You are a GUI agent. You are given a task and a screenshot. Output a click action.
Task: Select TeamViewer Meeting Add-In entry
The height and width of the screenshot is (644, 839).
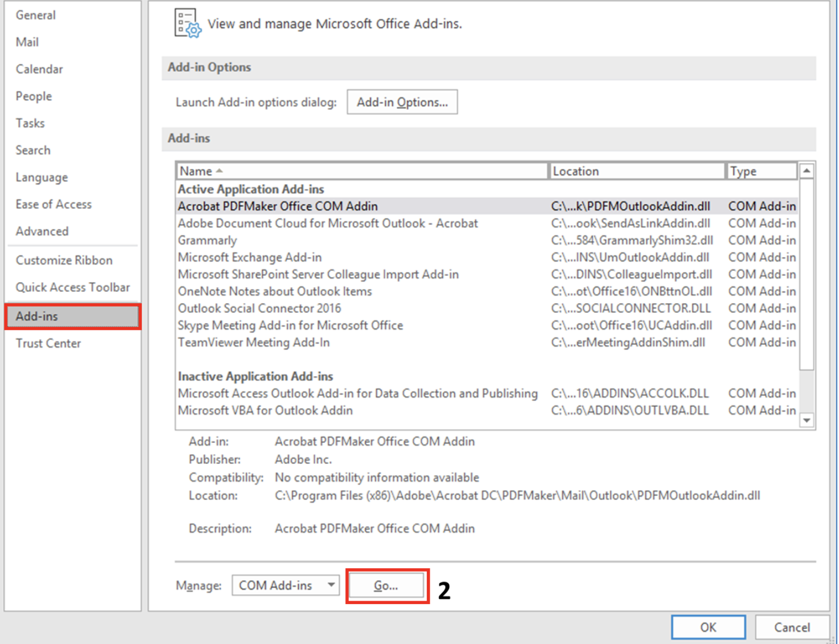pos(254,343)
